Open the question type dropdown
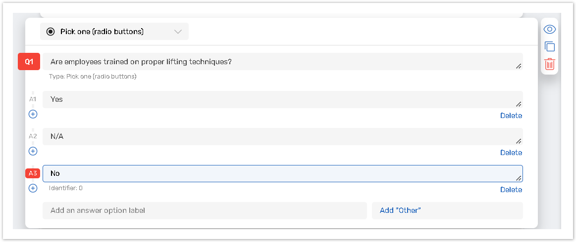Viewport: 576px width, 242px height. [114, 32]
